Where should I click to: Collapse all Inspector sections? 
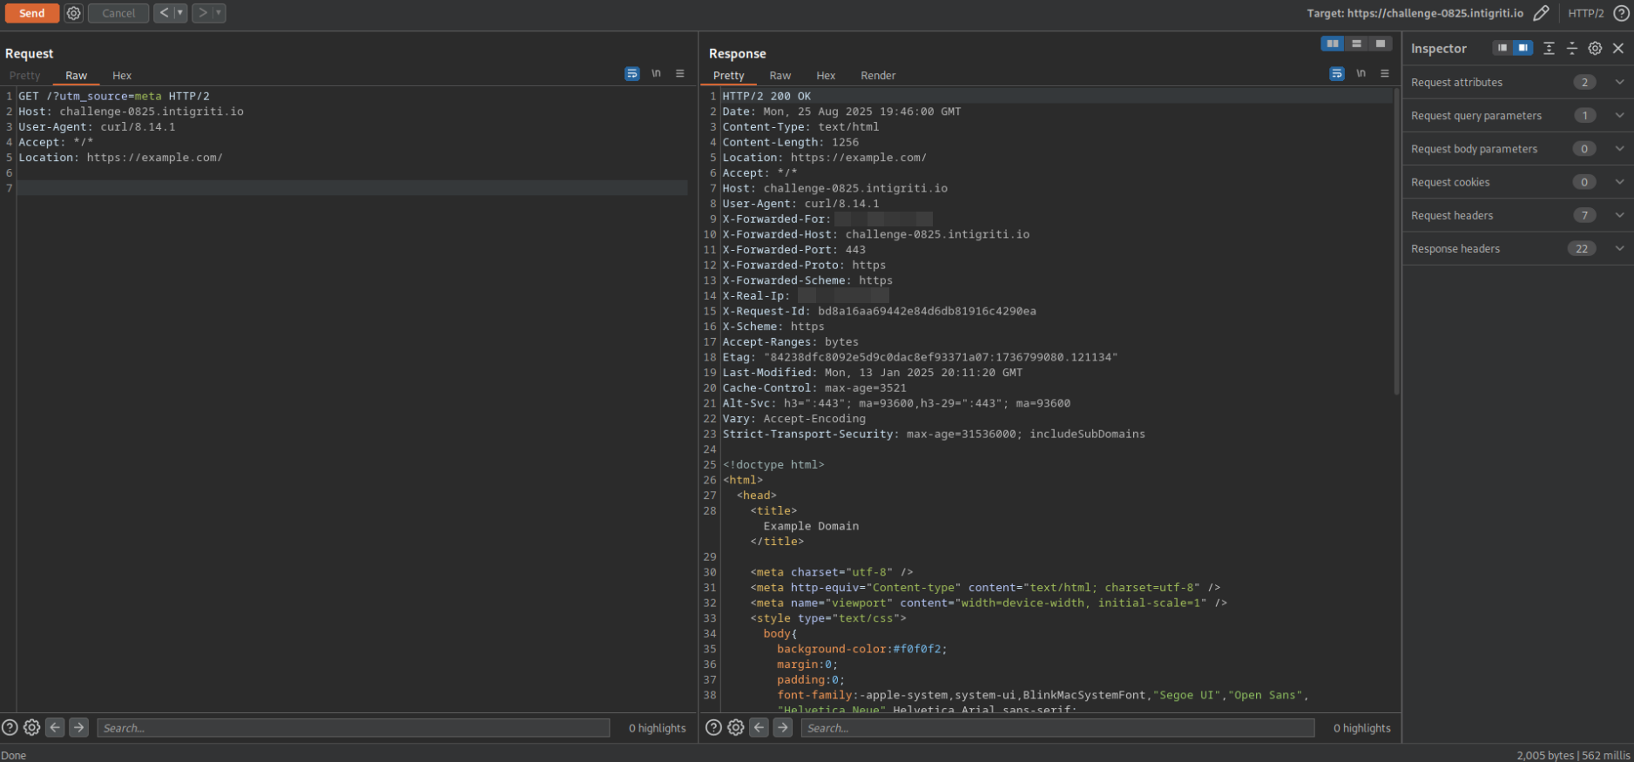(x=1572, y=48)
